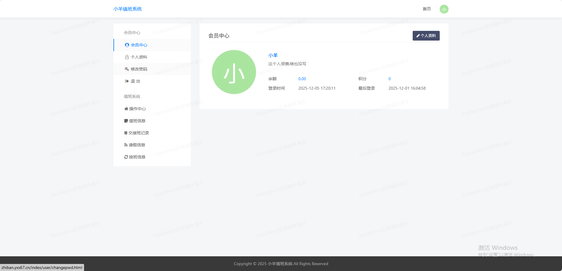Click the 会员中心 panel heading
Screen dimensions: 562x271
coord(219,36)
